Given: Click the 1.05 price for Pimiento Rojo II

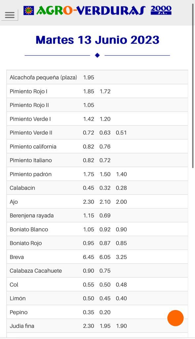Looking at the screenshot, I should 89,105.
